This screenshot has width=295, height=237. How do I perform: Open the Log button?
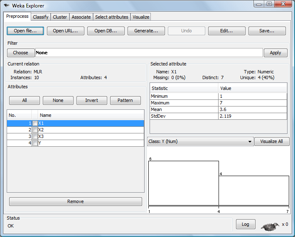pyautogui.click(x=246, y=224)
